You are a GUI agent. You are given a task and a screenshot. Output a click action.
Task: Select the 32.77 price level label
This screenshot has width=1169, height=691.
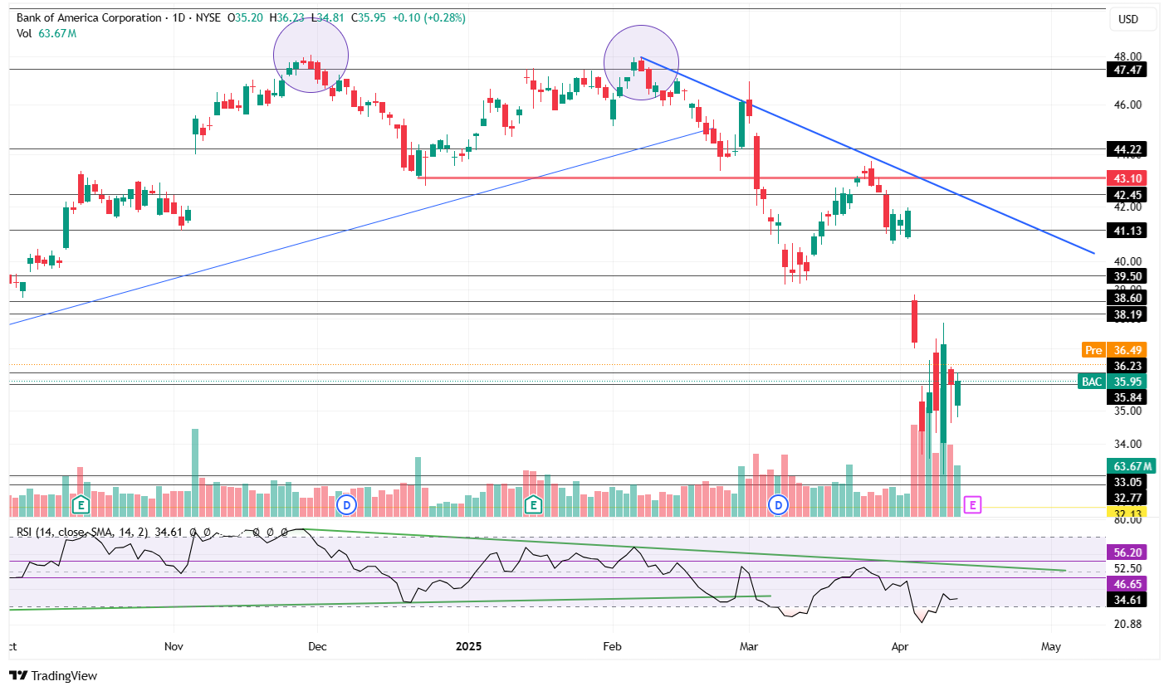(x=1127, y=498)
